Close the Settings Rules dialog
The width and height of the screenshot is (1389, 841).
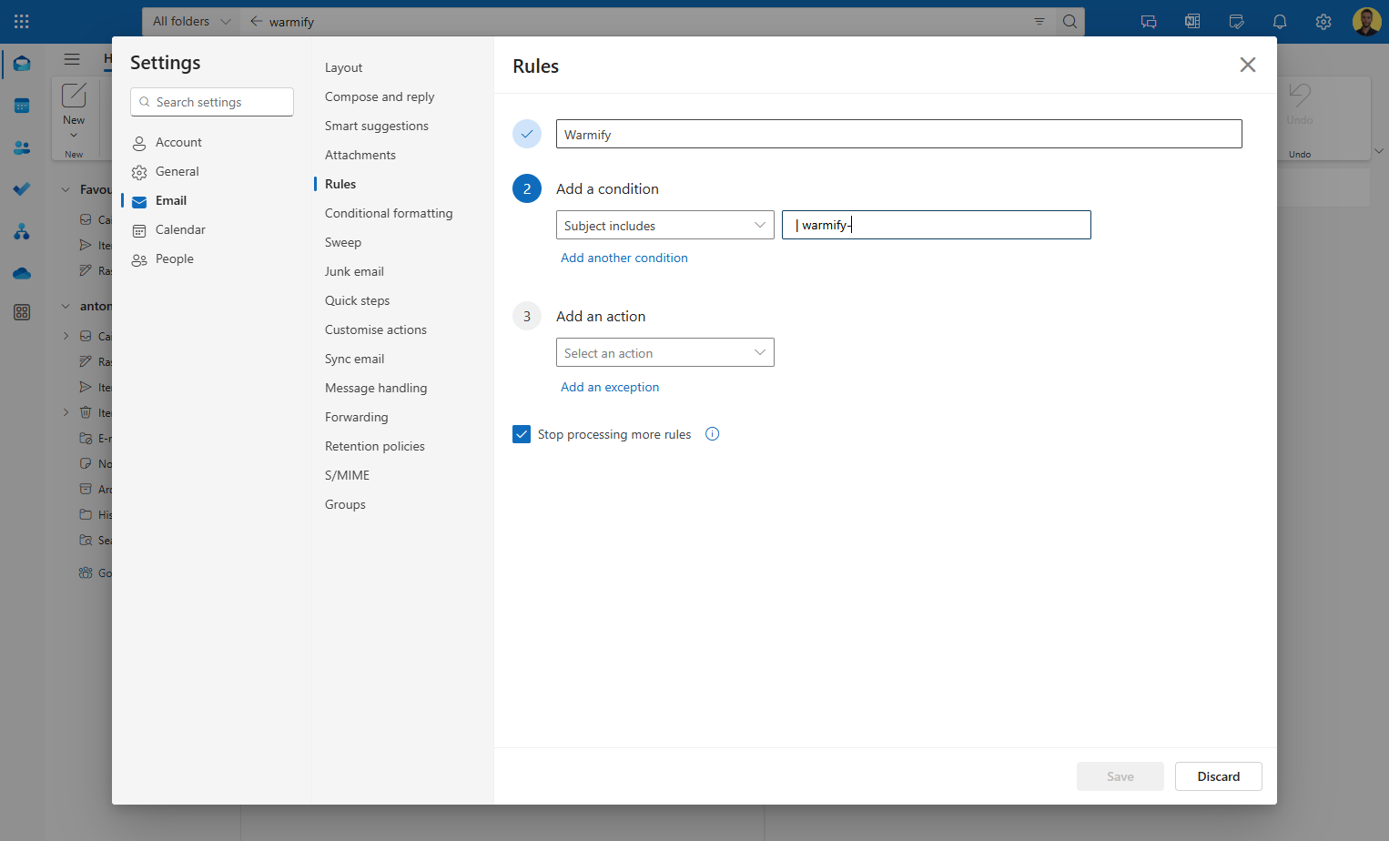coord(1248,65)
